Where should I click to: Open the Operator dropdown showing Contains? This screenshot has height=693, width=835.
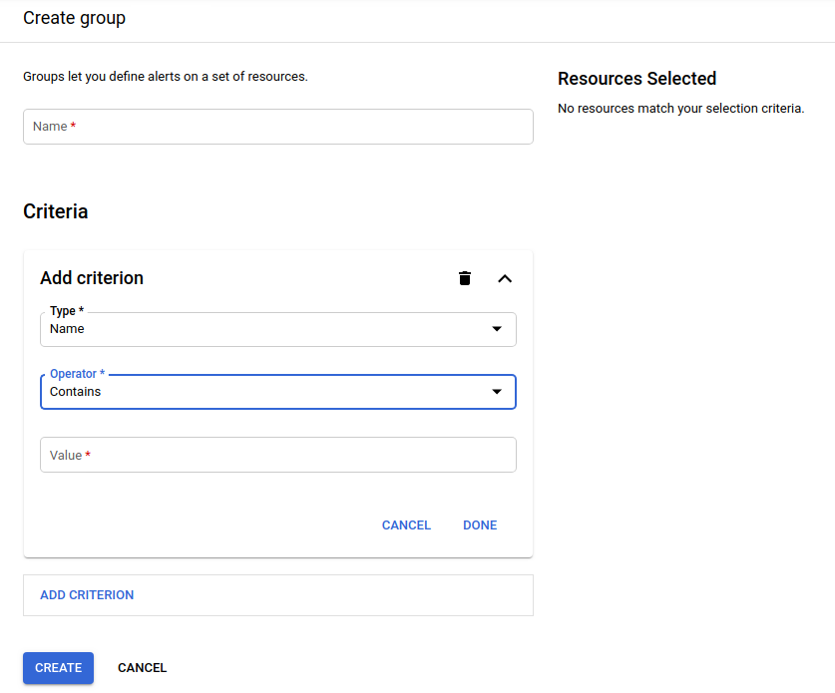[x=277, y=392]
